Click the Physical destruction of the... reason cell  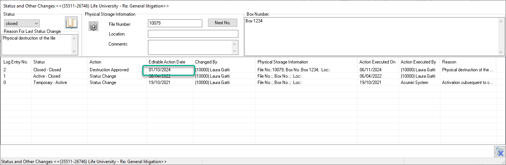(x=468, y=70)
